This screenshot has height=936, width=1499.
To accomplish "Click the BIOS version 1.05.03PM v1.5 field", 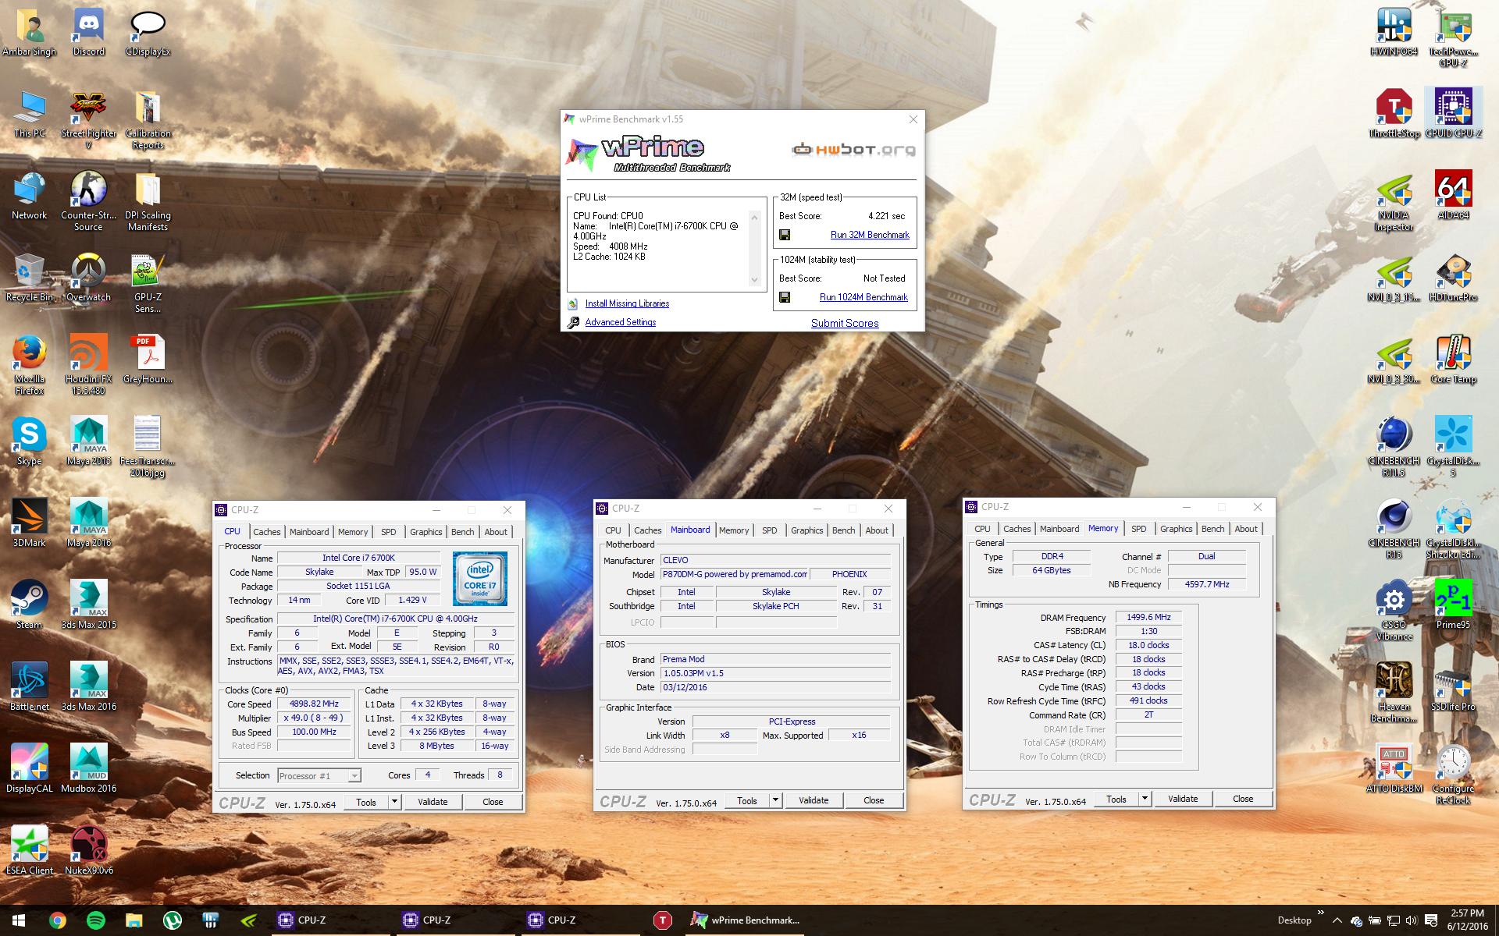I will pyautogui.click(x=775, y=673).
